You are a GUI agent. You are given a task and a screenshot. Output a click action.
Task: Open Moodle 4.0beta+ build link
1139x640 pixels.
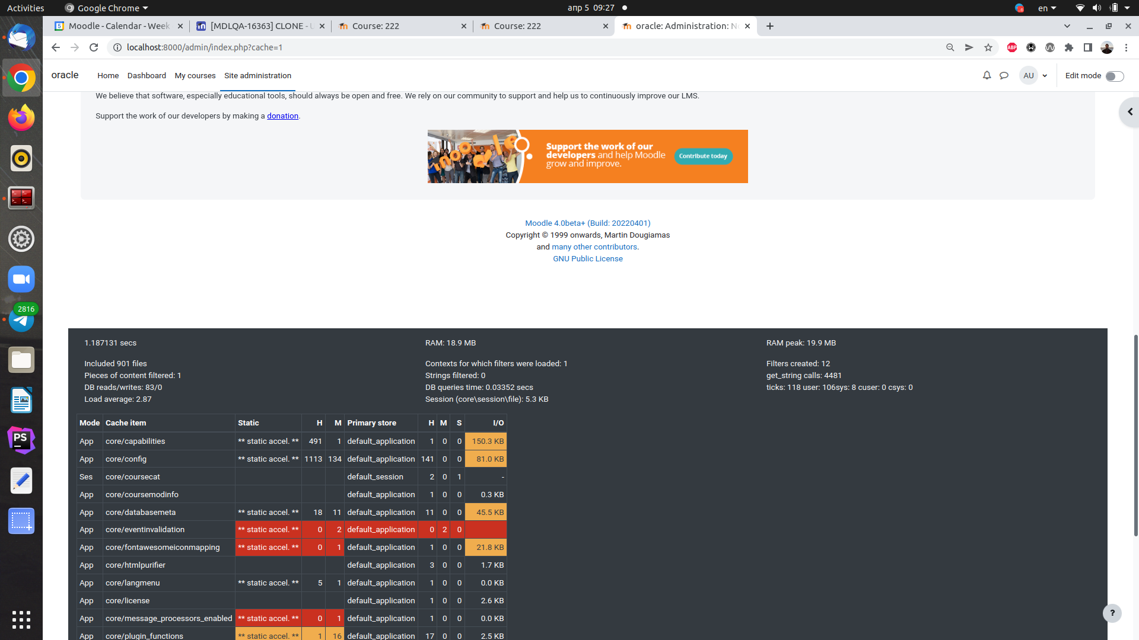coord(587,223)
